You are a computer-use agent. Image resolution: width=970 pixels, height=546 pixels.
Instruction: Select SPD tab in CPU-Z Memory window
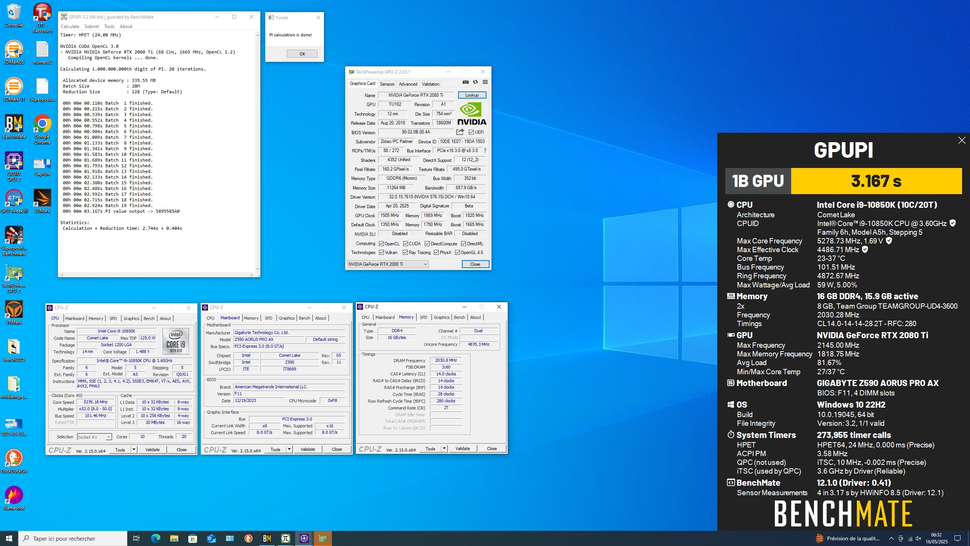(x=424, y=317)
